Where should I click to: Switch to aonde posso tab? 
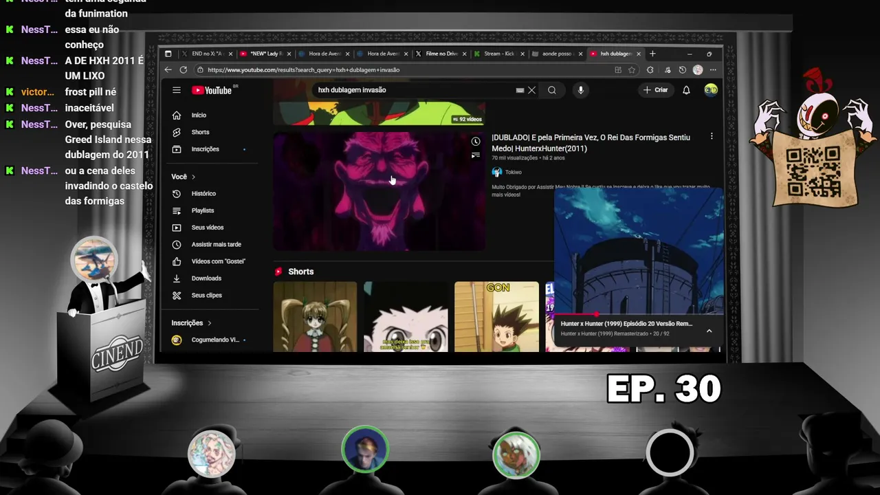click(x=557, y=54)
